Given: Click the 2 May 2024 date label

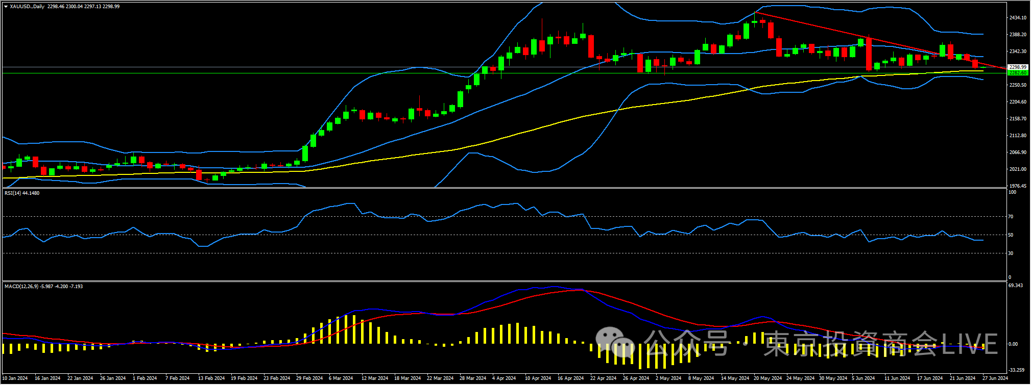Looking at the screenshot, I should (668, 378).
